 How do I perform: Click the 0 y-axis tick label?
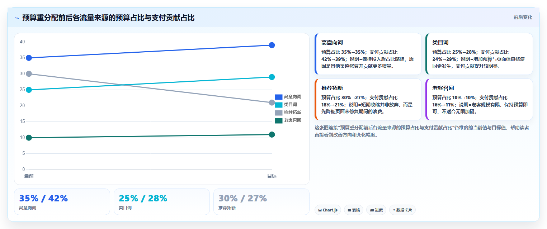click(x=24, y=170)
